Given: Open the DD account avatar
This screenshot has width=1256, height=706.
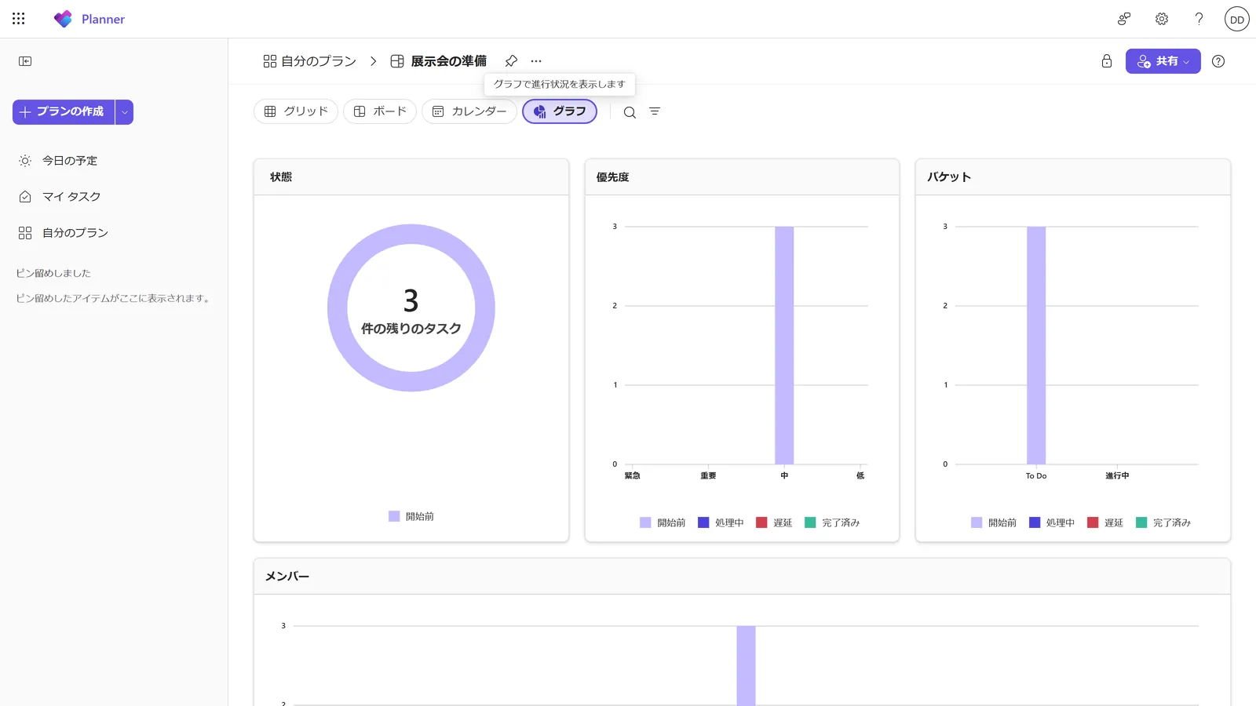Looking at the screenshot, I should point(1237,19).
